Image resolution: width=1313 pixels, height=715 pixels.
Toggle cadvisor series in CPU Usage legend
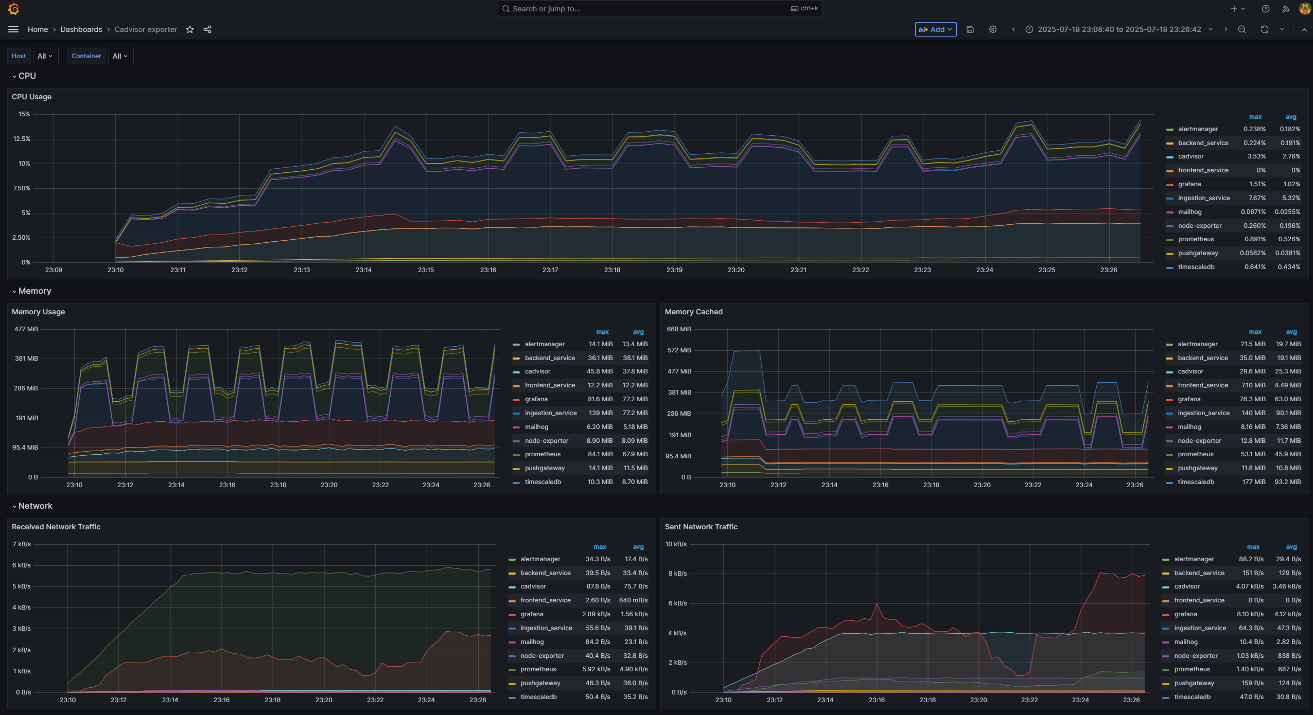(1191, 156)
